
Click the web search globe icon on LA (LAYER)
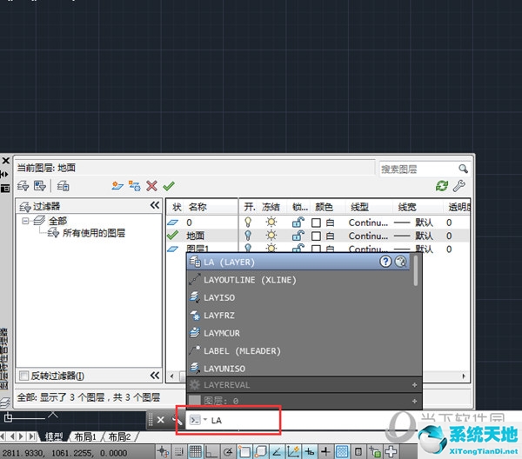[x=400, y=262]
